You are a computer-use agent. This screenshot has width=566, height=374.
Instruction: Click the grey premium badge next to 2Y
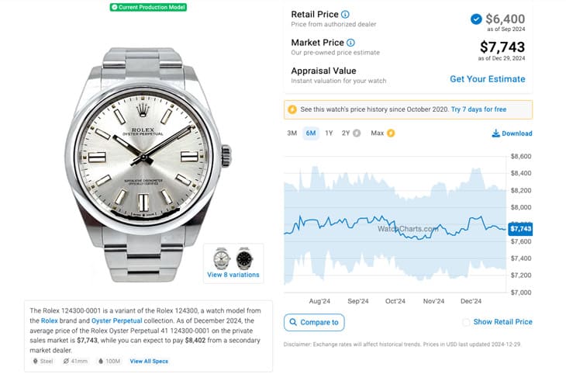pyautogui.click(x=357, y=133)
